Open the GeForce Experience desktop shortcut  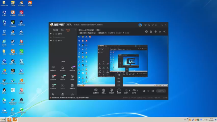tap(13, 24)
